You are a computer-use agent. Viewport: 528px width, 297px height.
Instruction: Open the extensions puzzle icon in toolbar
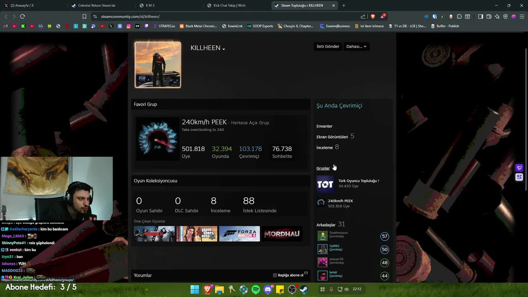[459, 16]
